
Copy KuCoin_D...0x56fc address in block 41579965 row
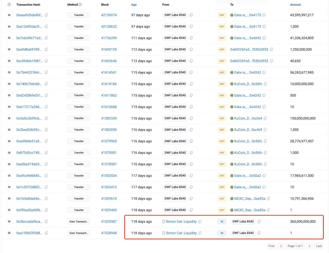coord(265,141)
